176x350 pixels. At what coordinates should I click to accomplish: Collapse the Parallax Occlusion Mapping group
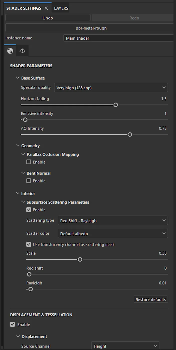[23, 154]
